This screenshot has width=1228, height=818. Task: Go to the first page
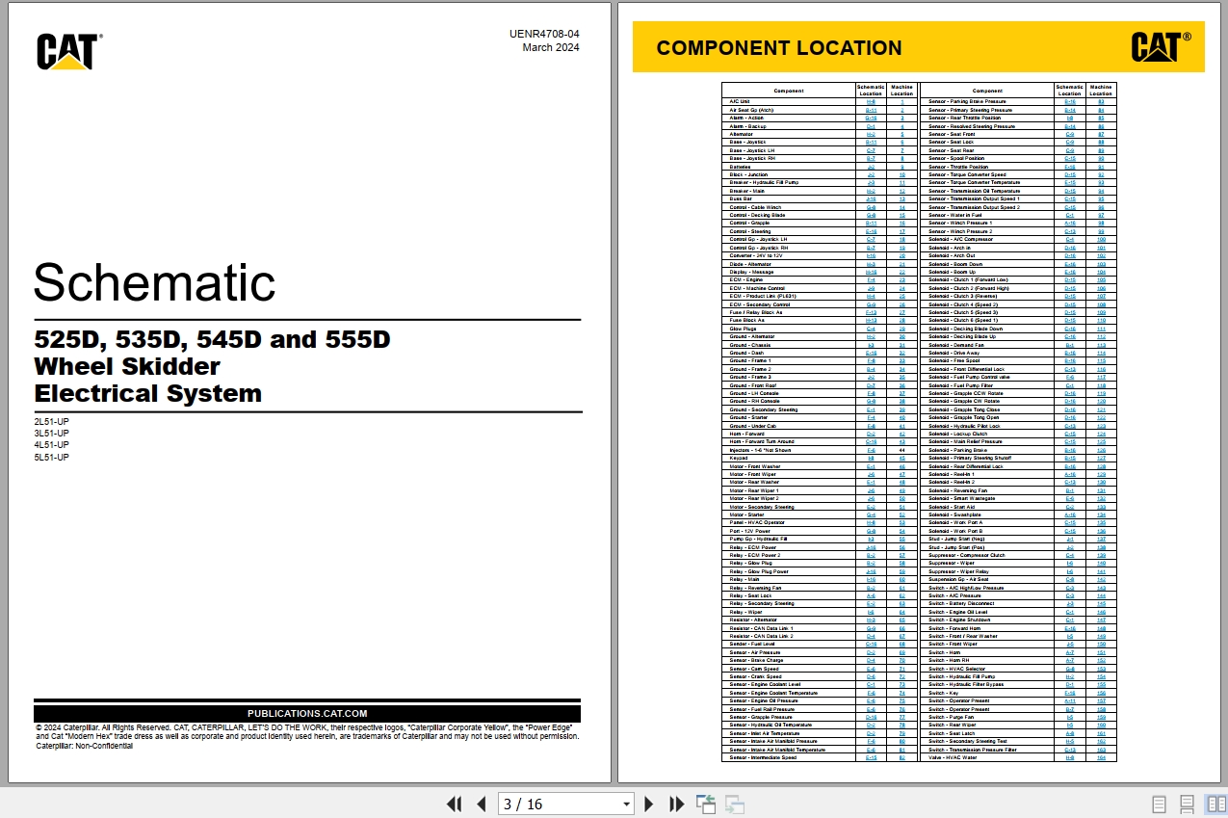[455, 804]
